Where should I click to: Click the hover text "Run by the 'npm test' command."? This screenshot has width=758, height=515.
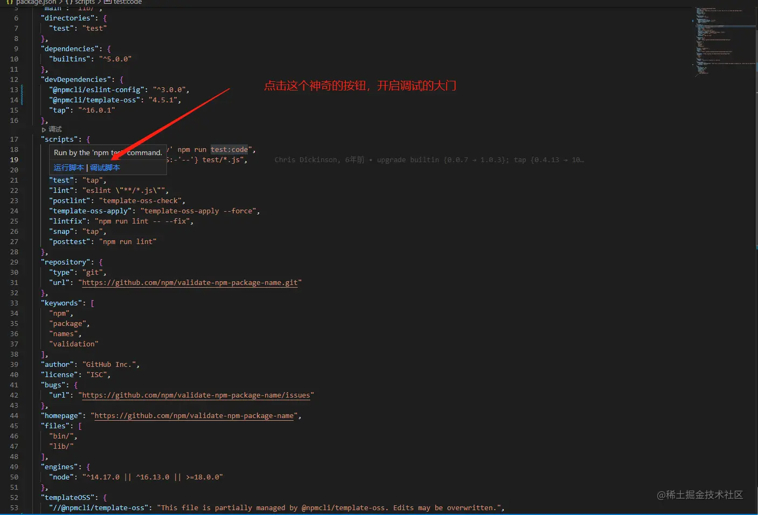point(108,153)
